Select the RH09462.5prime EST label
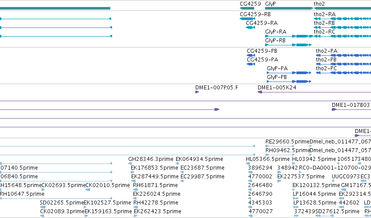The image size is (371, 218). coord(288,150)
